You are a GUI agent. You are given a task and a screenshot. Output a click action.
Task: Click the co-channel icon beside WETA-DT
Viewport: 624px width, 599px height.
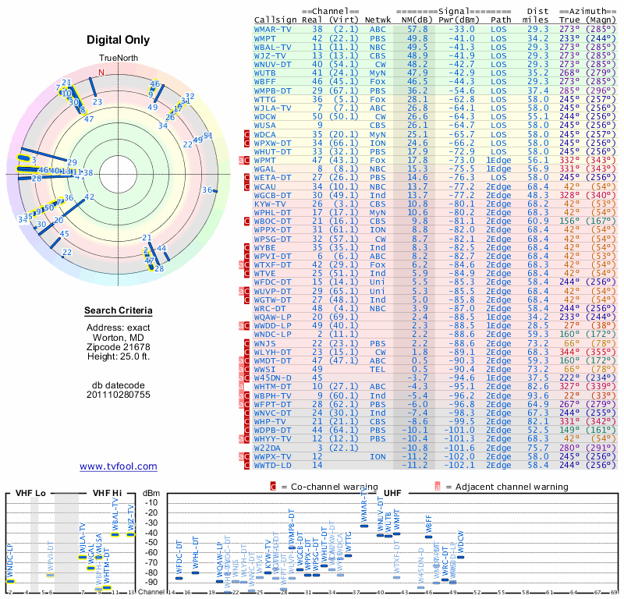246,178
